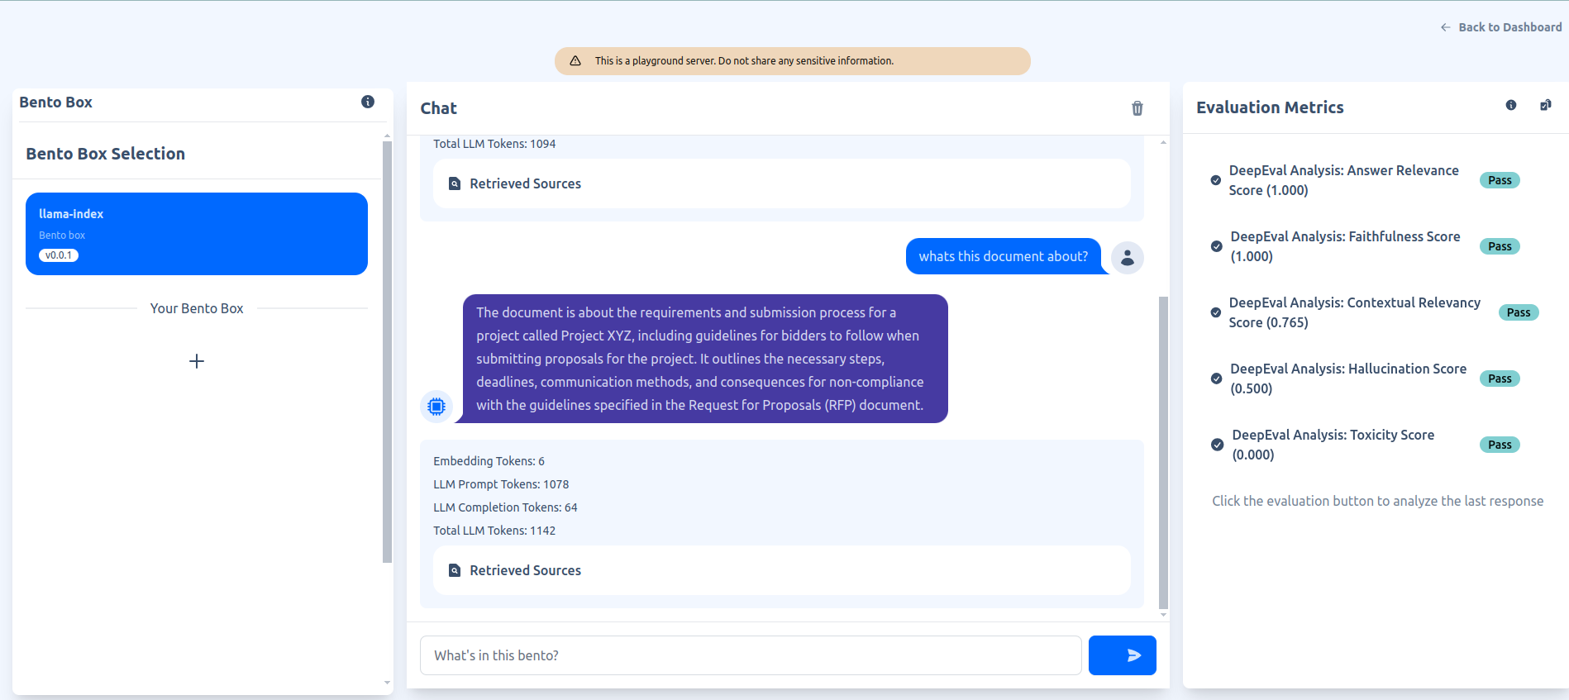Screen dimensions: 1569x700
Task: Click the user avatar icon beside question
Action: [x=1128, y=258]
